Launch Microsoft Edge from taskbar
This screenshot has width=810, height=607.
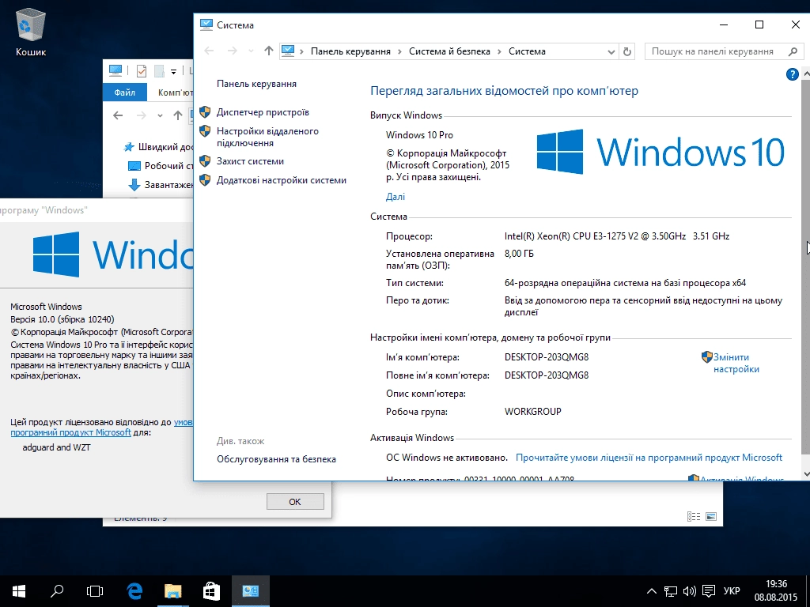tap(134, 591)
